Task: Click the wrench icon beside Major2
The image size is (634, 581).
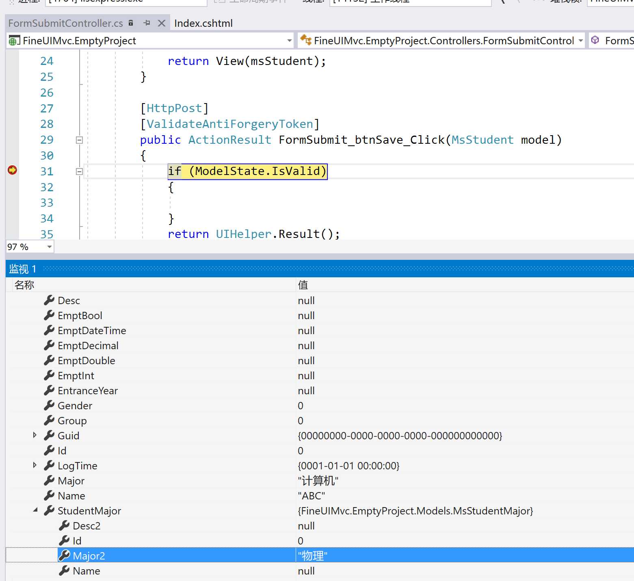Action: click(x=64, y=555)
